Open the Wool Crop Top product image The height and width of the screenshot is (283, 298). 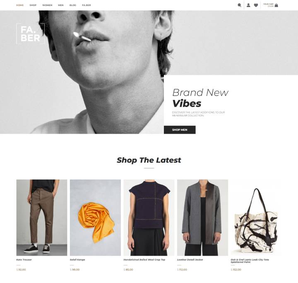pyautogui.click(x=149, y=218)
